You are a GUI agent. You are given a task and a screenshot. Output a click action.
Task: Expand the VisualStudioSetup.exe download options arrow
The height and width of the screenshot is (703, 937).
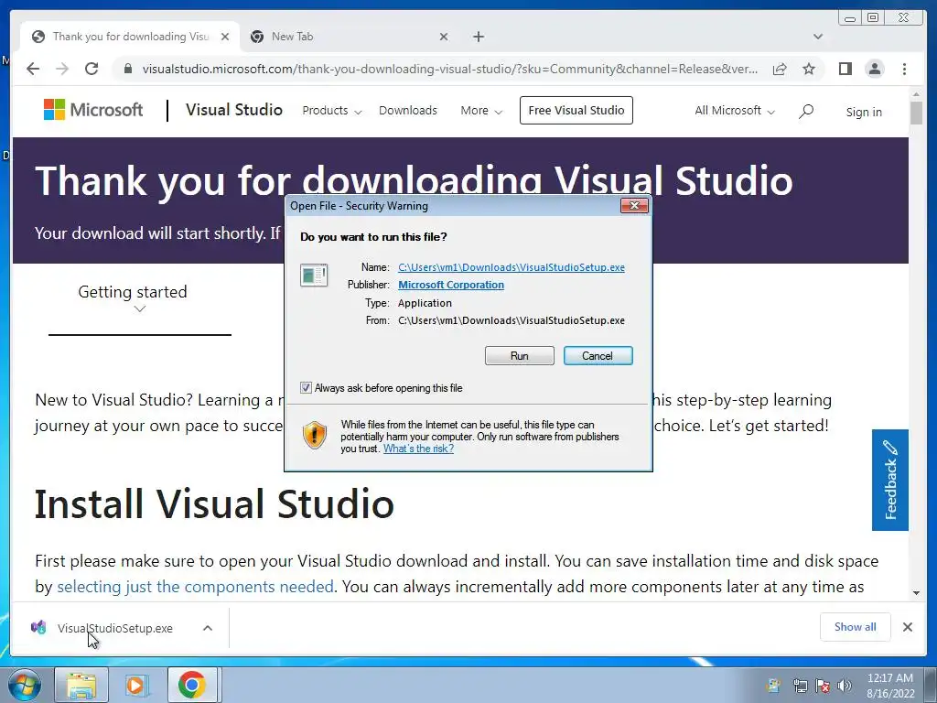pyautogui.click(x=208, y=628)
